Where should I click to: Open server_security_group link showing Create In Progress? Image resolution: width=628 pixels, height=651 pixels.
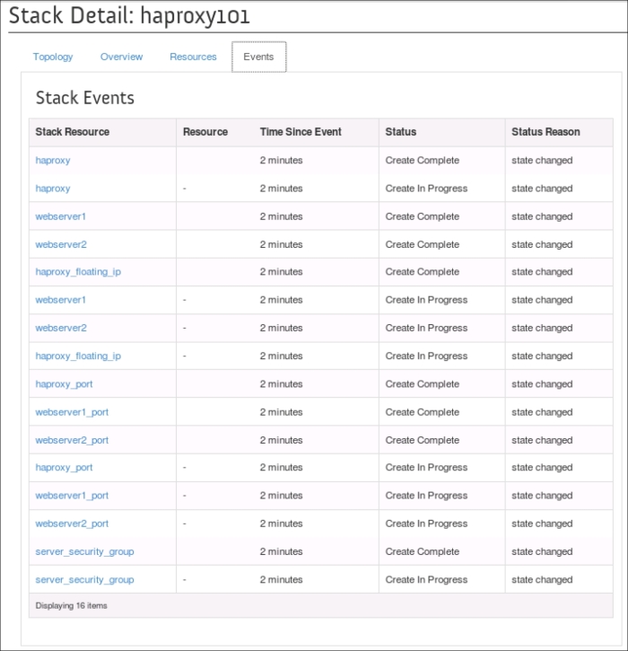pyautogui.click(x=84, y=580)
